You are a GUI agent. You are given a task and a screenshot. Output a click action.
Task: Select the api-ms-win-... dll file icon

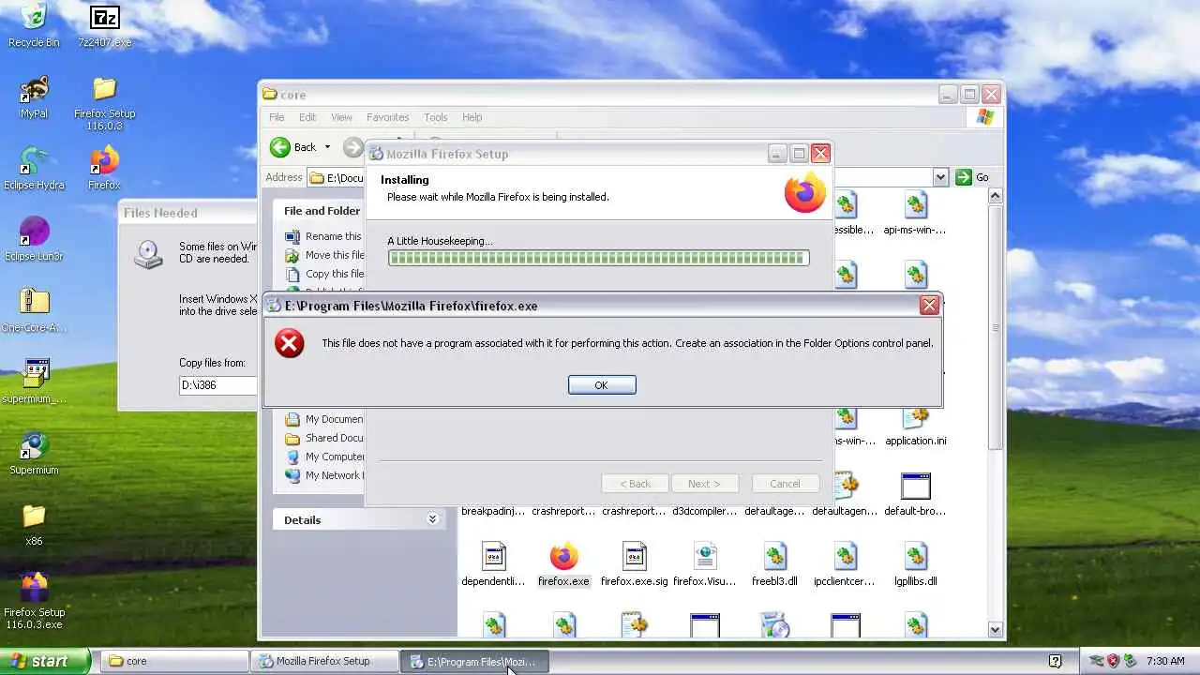pyautogui.click(x=915, y=212)
